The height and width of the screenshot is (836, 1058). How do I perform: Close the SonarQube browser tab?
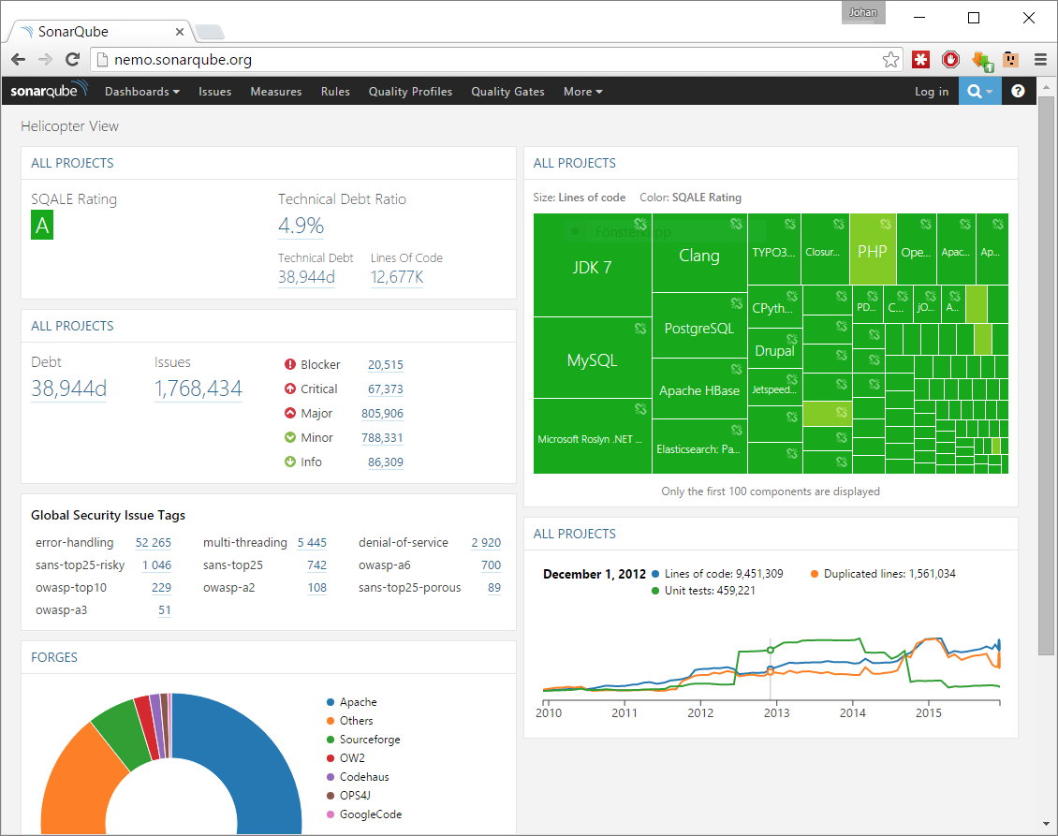click(x=180, y=32)
